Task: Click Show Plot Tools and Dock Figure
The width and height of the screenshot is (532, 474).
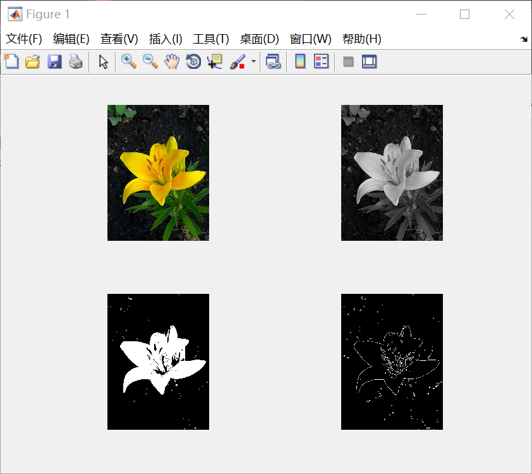Action: [369, 61]
